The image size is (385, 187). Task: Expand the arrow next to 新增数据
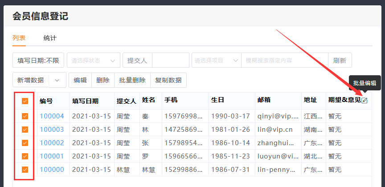tap(57, 80)
